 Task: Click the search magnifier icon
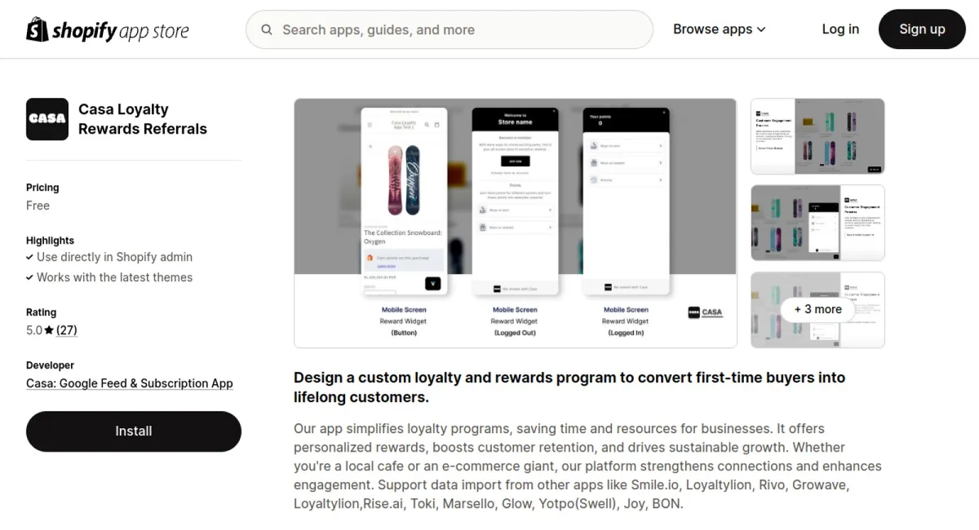coord(267,29)
